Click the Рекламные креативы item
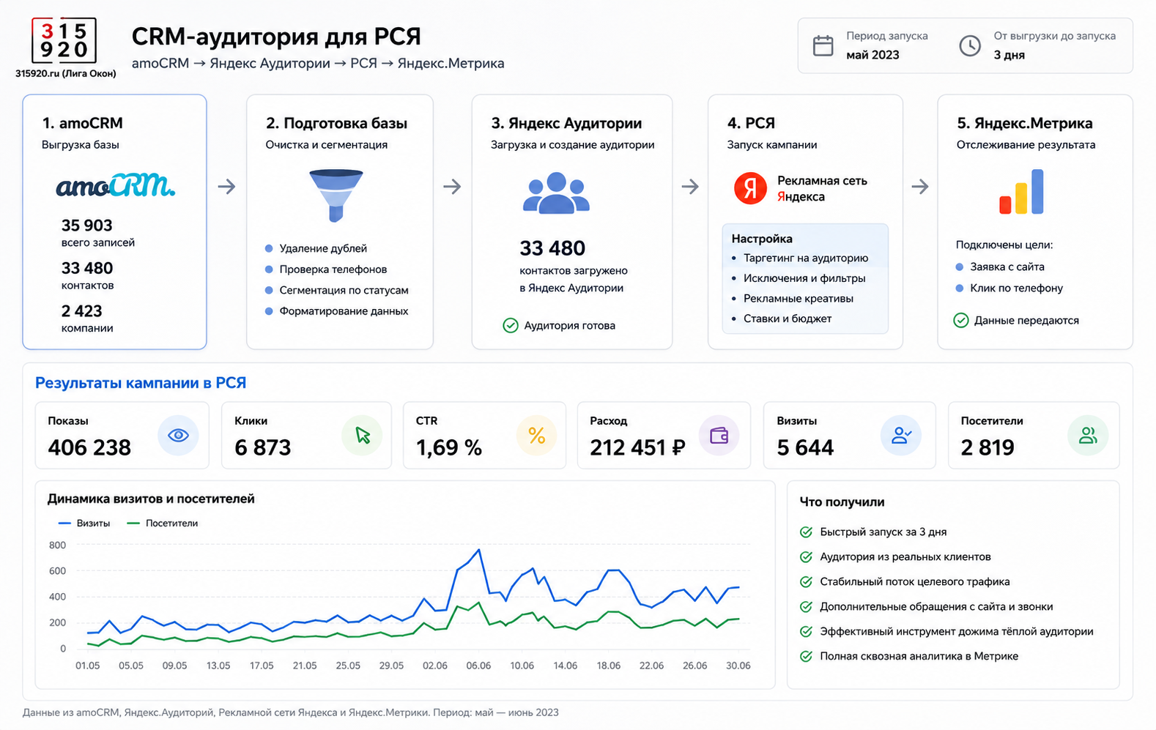 pyautogui.click(x=799, y=298)
